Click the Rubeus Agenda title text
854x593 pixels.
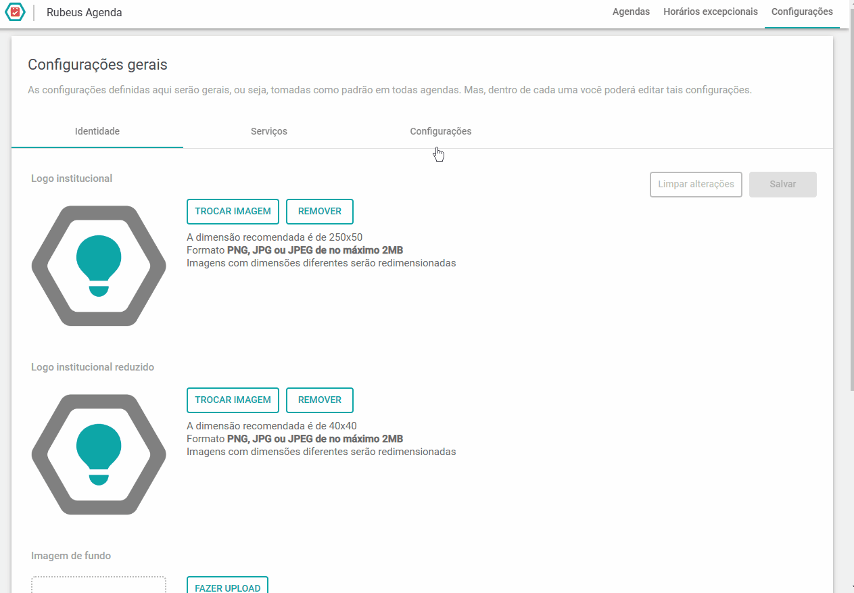(85, 12)
